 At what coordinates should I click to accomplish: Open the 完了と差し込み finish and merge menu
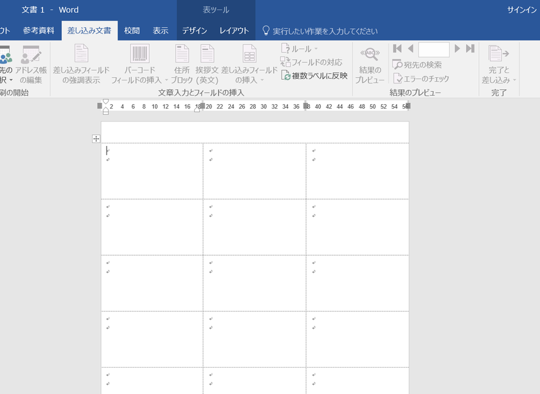point(499,65)
